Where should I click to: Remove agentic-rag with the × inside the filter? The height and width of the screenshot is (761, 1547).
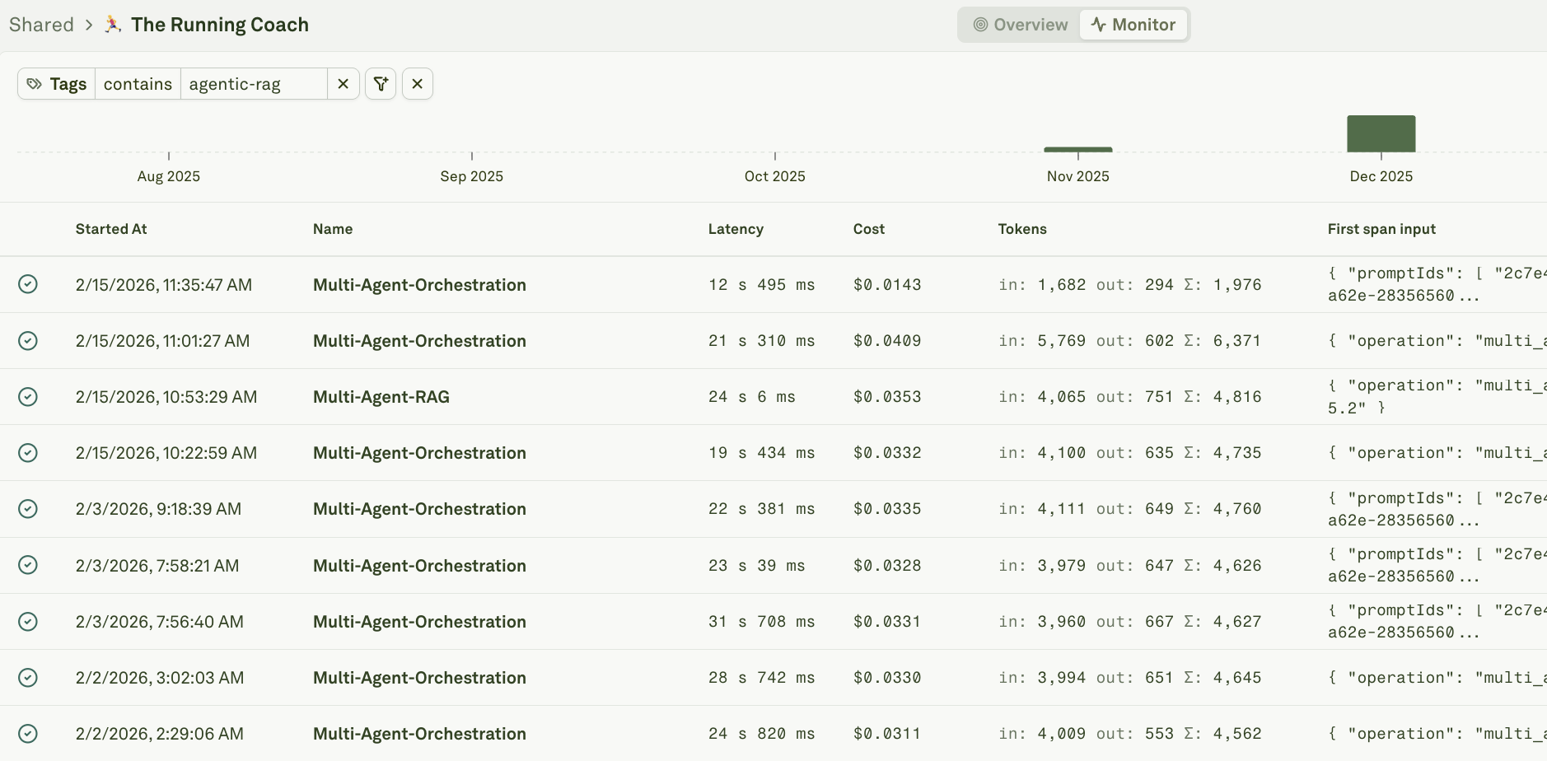tap(344, 83)
